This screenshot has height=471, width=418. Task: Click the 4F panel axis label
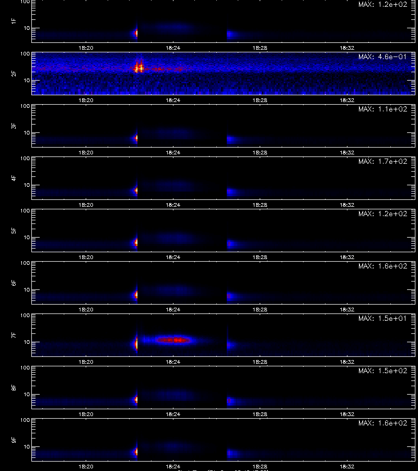(14, 178)
